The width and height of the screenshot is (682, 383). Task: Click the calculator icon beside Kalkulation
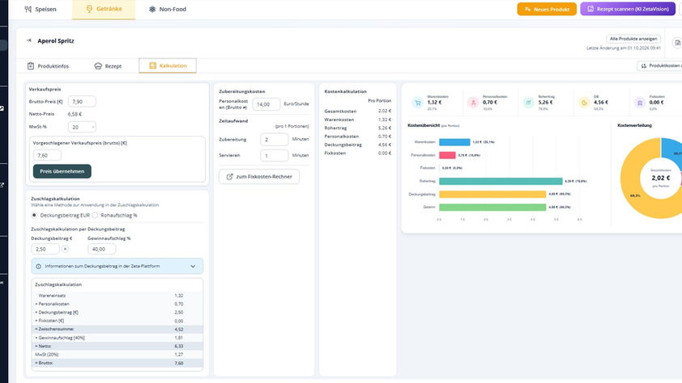[x=152, y=65]
